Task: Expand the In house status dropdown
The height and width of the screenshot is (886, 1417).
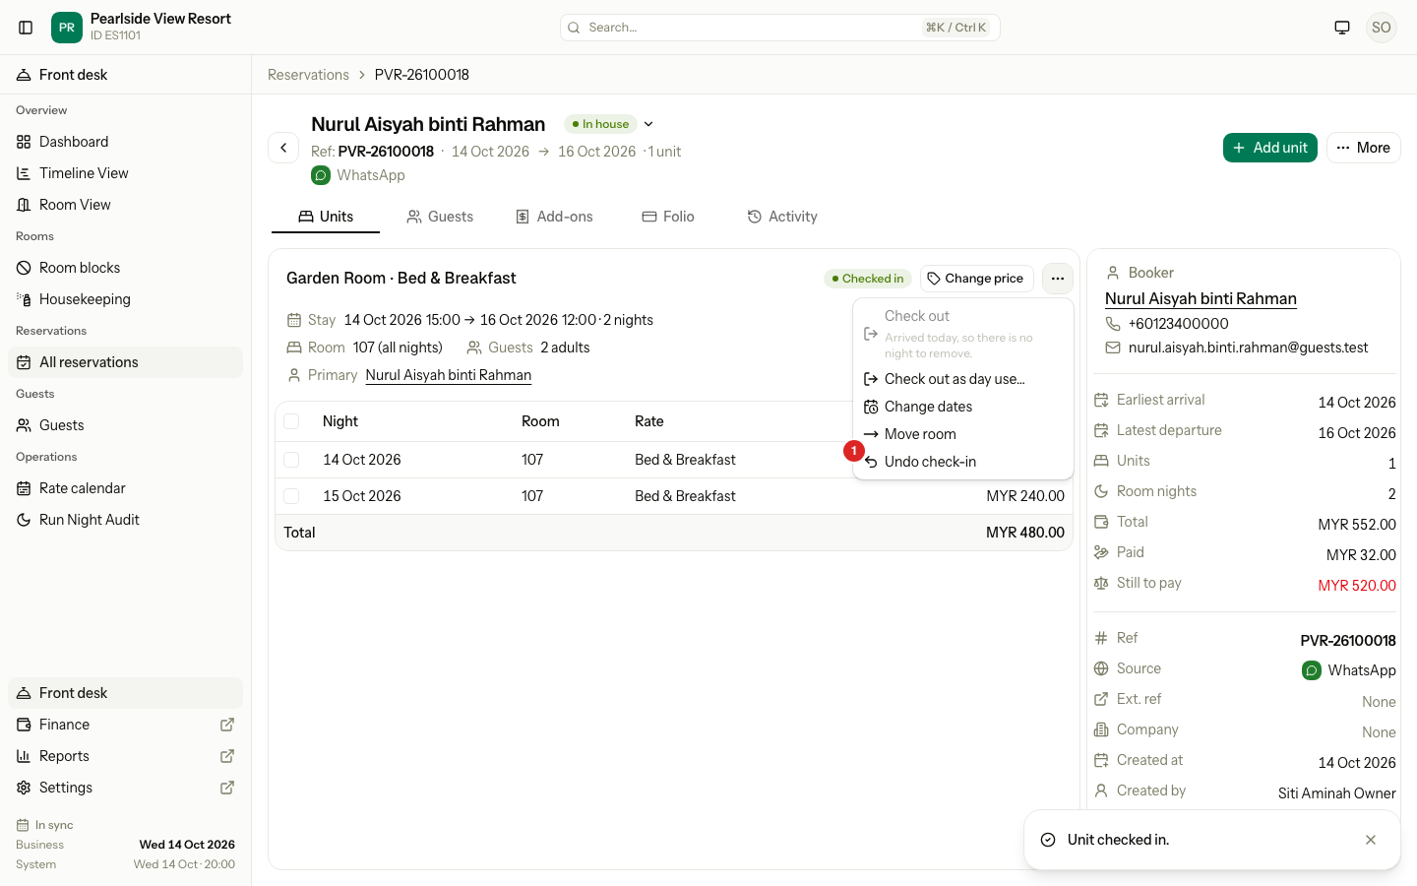Action: (648, 124)
